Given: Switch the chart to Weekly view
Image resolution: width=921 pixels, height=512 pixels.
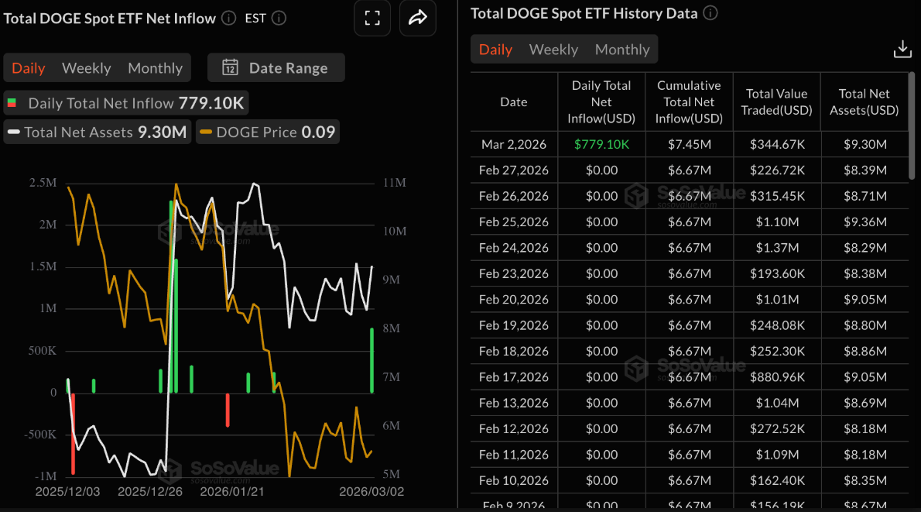Looking at the screenshot, I should pos(86,67).
